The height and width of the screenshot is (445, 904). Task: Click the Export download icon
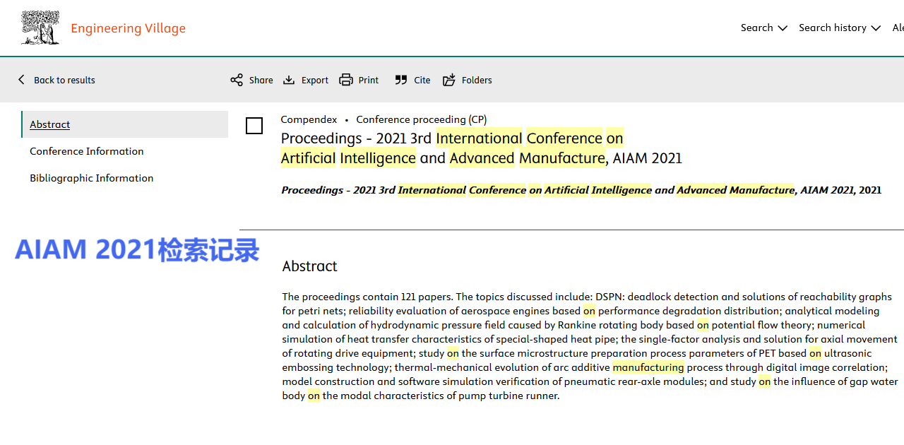[289, 80]
